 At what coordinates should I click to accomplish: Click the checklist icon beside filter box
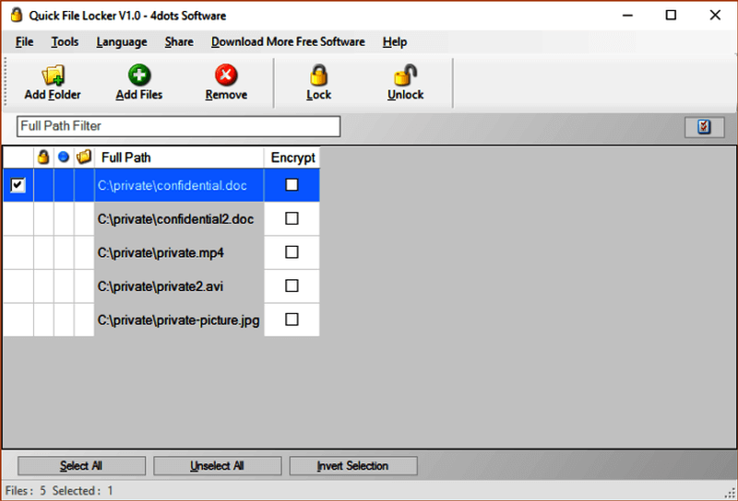point(705,127)
